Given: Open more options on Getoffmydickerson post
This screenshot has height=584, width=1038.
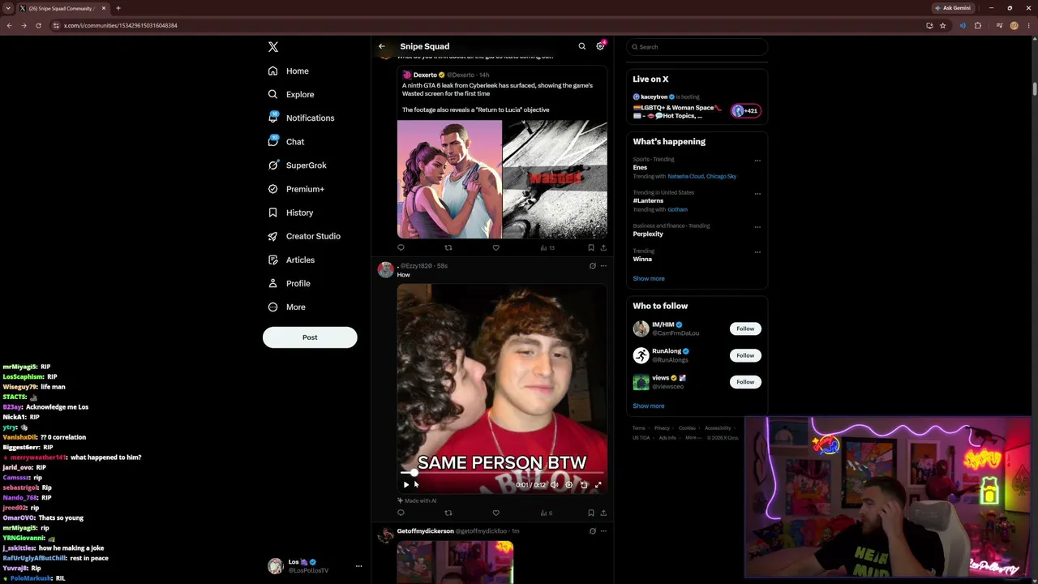Looking at the screenshot, I should (x=603, y=531).
